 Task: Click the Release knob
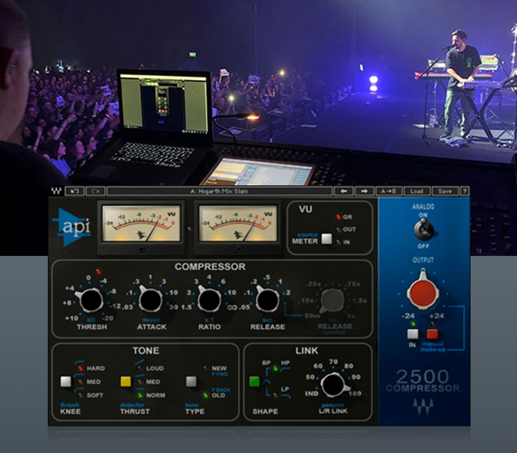click(x=268, y=300)
